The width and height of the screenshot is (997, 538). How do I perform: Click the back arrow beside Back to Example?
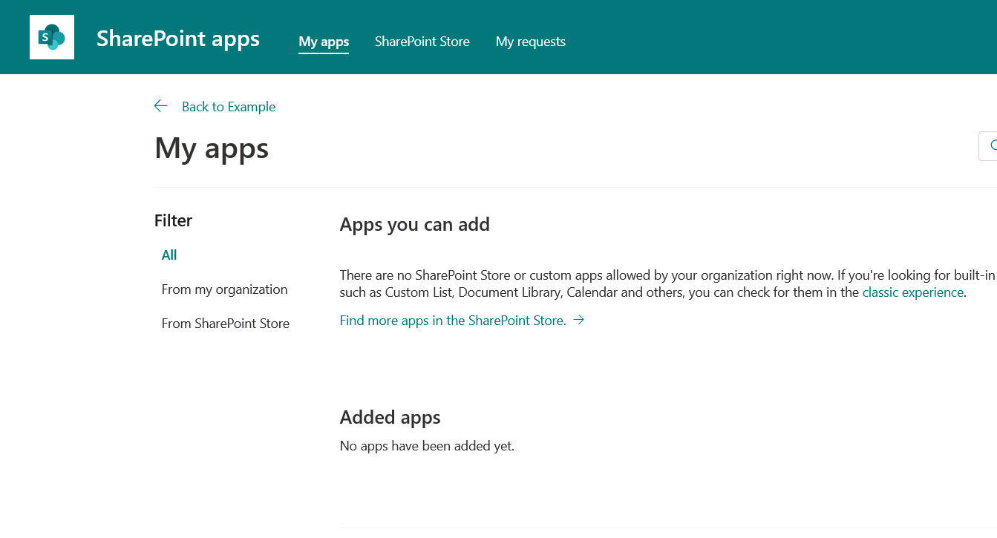[161, 106]
